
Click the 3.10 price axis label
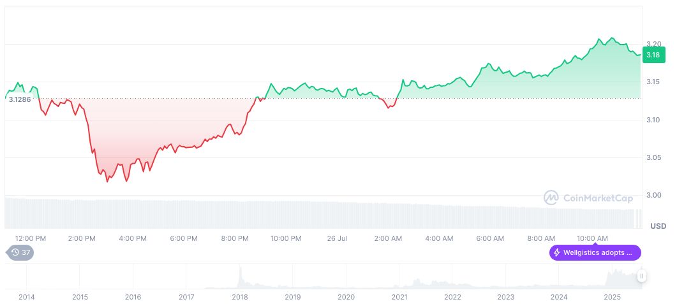653,120
